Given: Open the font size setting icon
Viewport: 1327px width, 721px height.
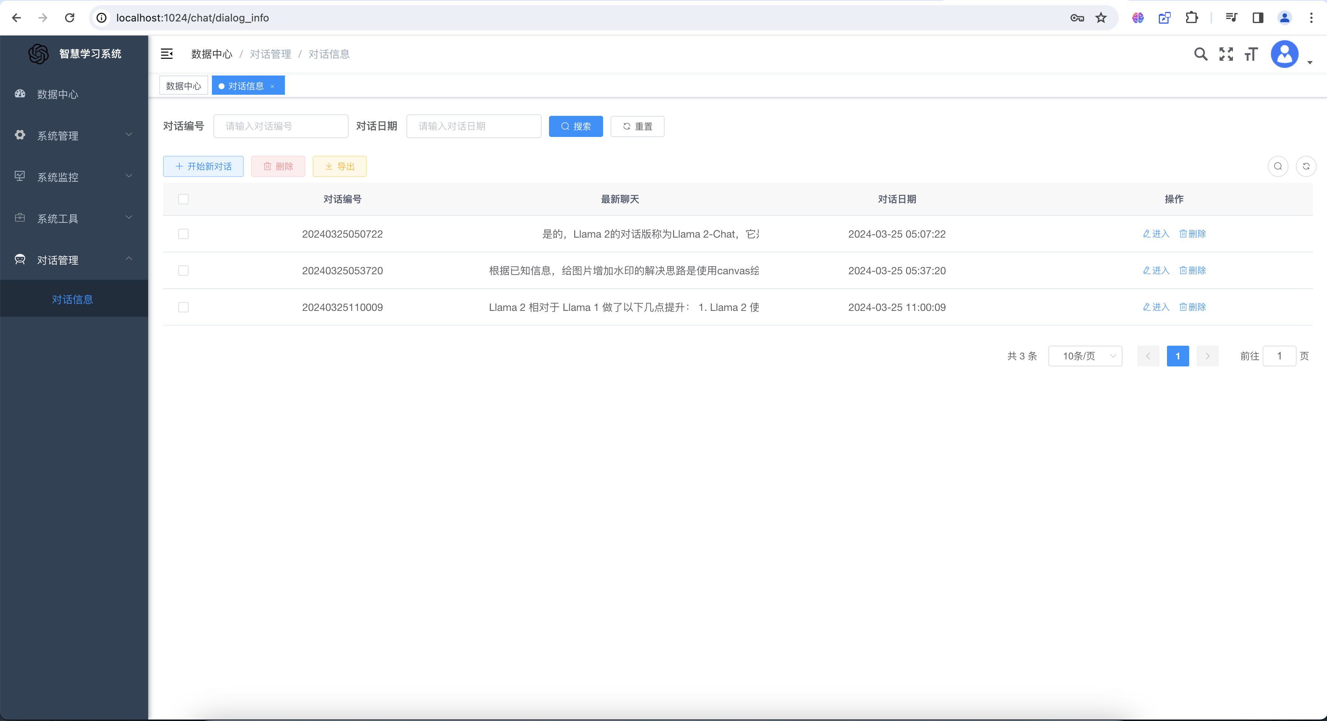Looking at the screenshot, I should point(1251,54).
